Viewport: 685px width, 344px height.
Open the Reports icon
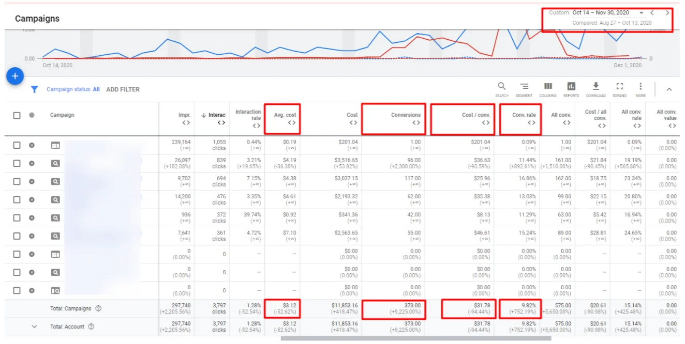click(571, 88)
